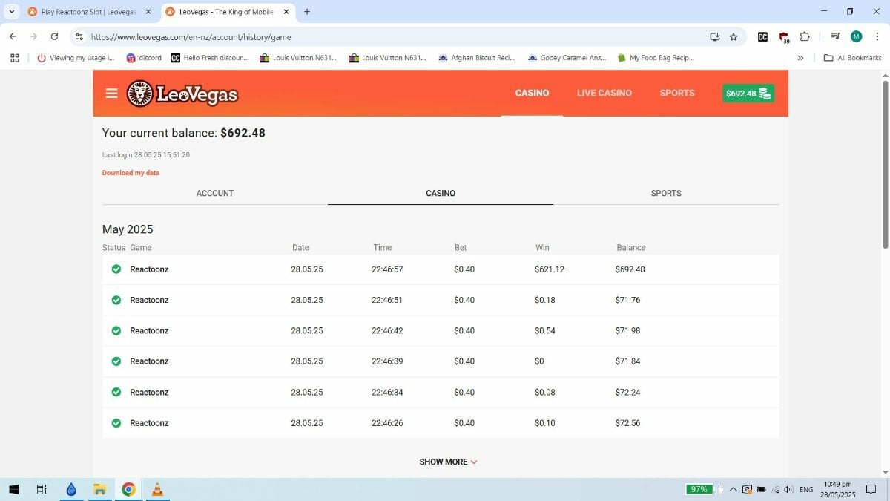The height and width of the screenshot is (501, 890).
Task: Click green status check for $621.12 win row
Action: 116,269
